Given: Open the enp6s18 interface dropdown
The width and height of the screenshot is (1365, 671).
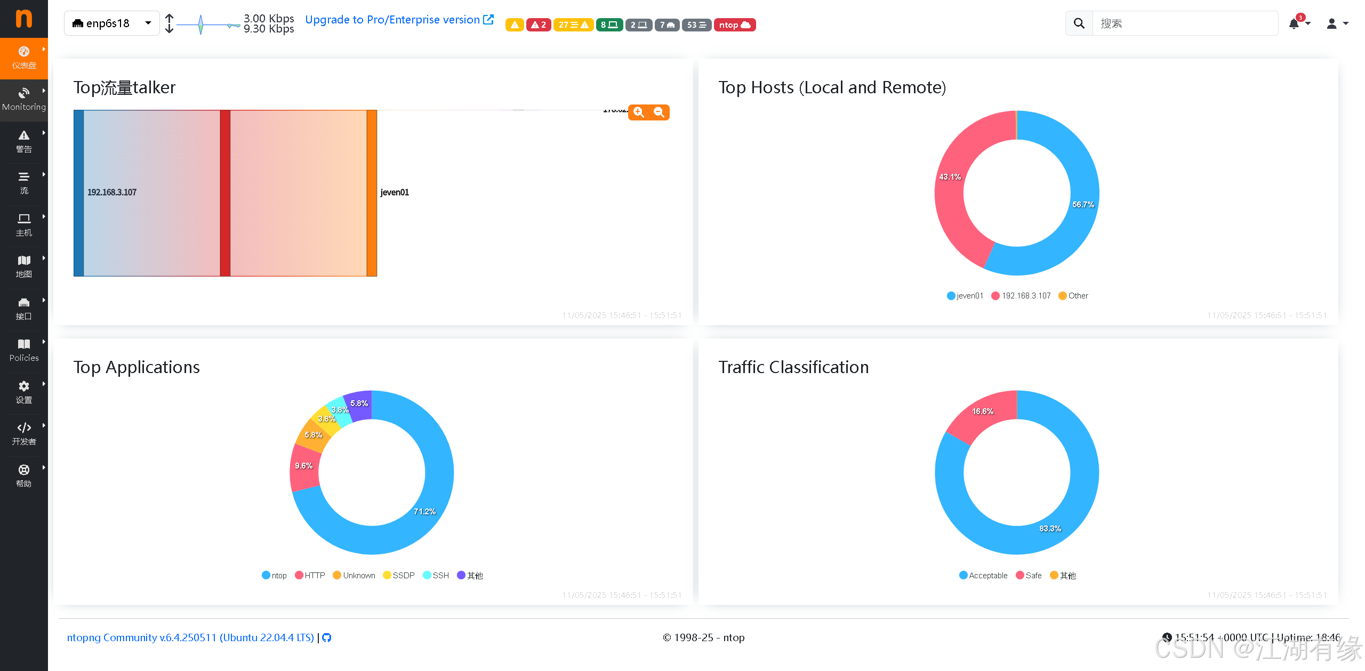Looking at the screenshot, I should click(111, 23).
